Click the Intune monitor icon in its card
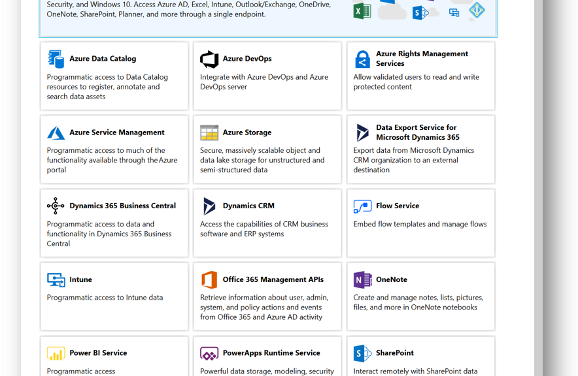The image size is (578, 376). (x=56, y=280)
